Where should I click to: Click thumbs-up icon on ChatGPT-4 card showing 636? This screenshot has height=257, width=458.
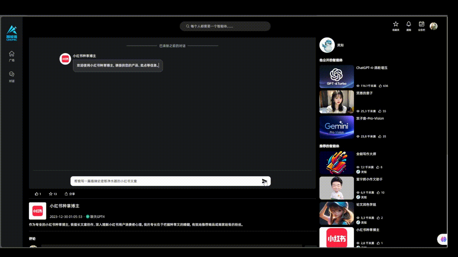pos(380,86)
